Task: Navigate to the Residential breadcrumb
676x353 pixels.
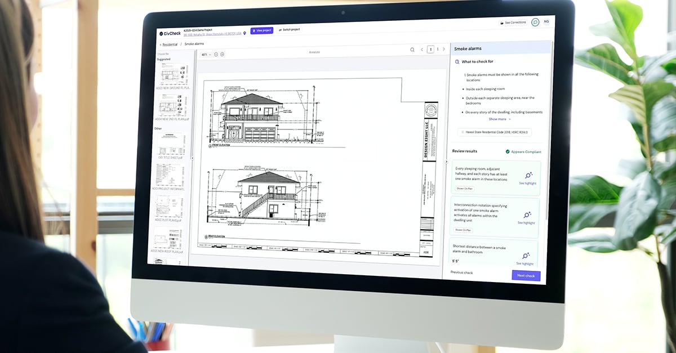Action: coord(170,44)
